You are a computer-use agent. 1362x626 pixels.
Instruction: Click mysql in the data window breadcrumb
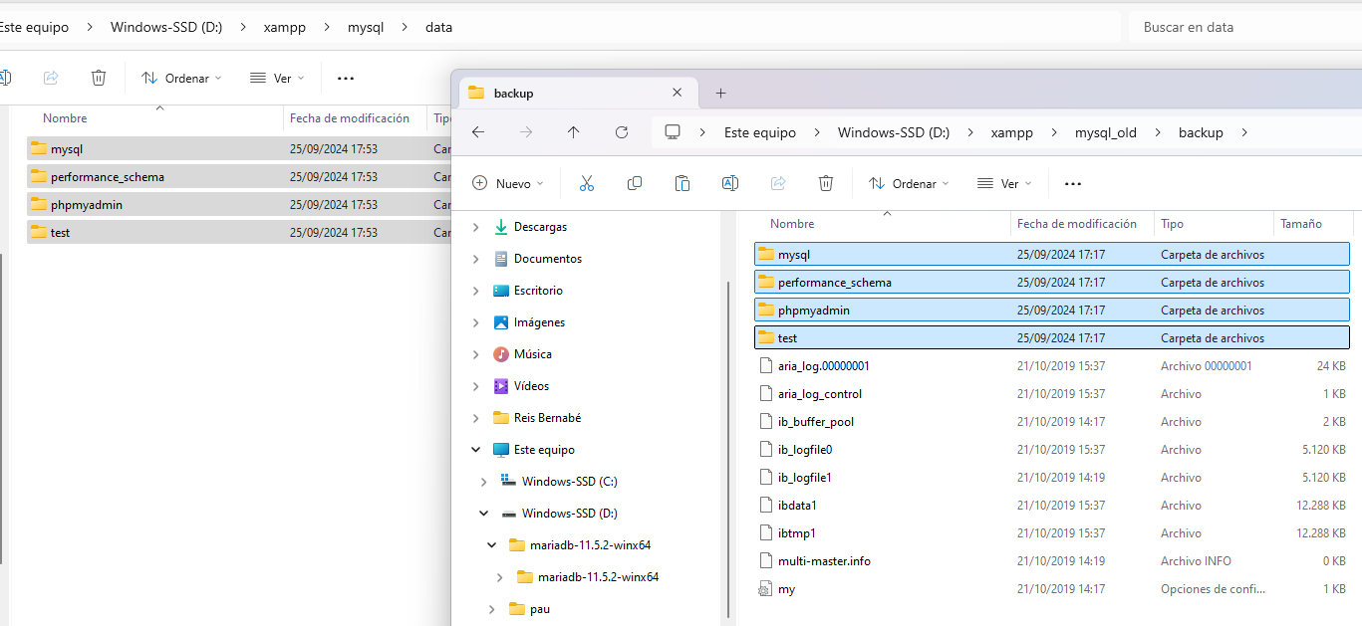click(x=366, y=27)
